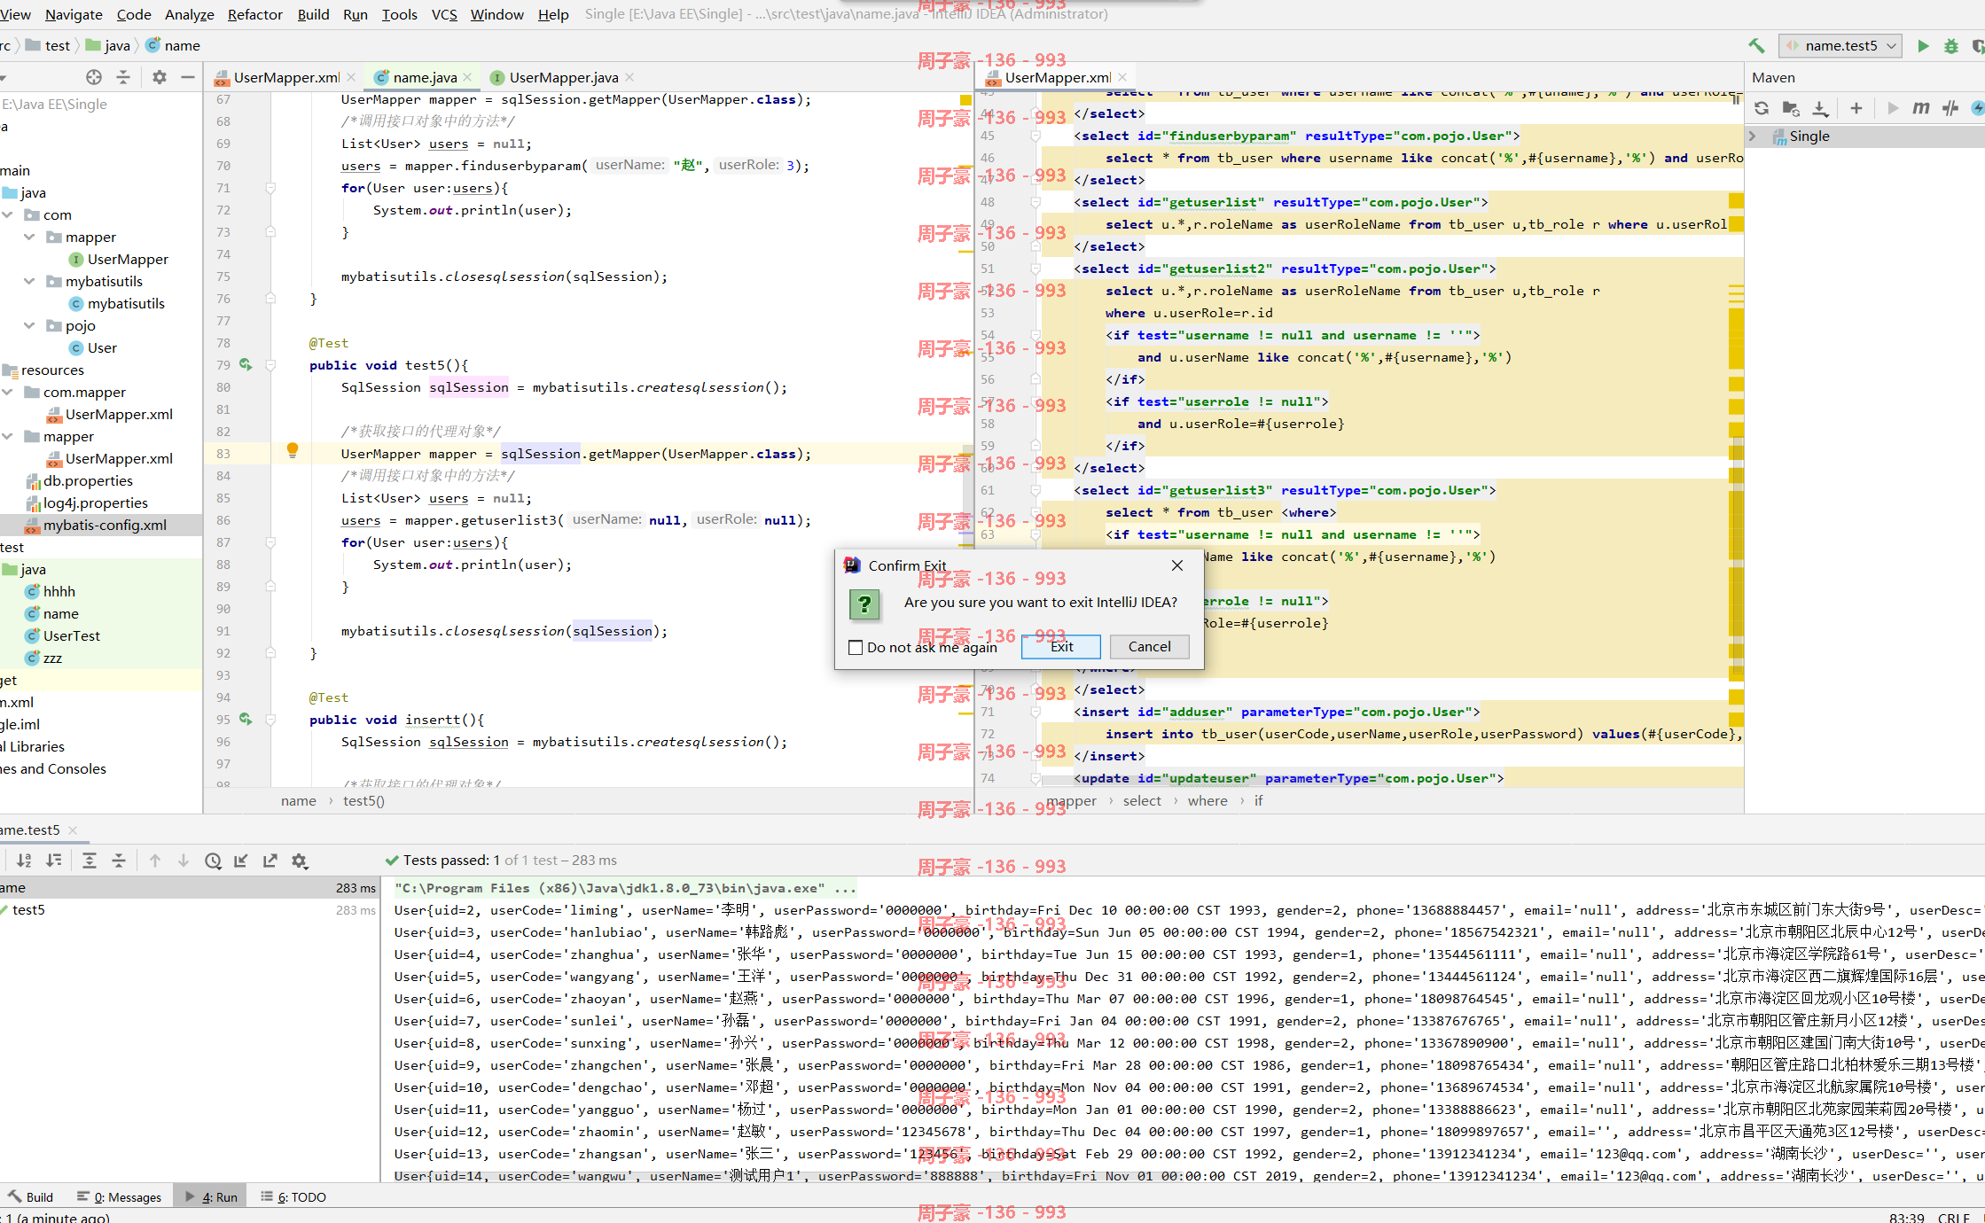The image size is (1985, 1223).
Task: Click previous failed test up arrow
Action: point(155,861)
